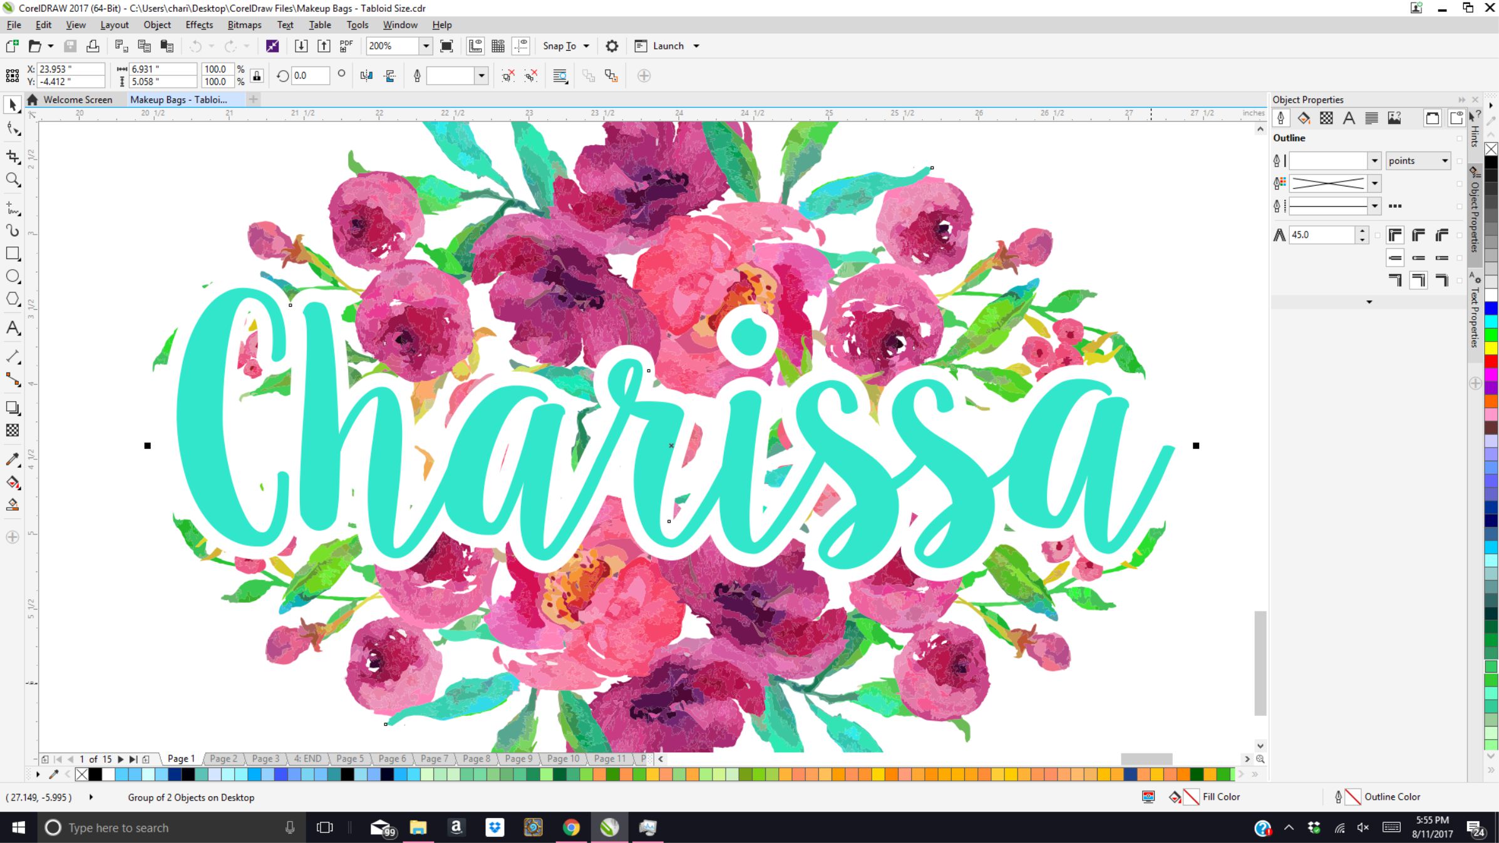The width and height of the screenshot is (1499, 843).
Task: Choose the Color Eyedropper tool
Action: point(13,459)
